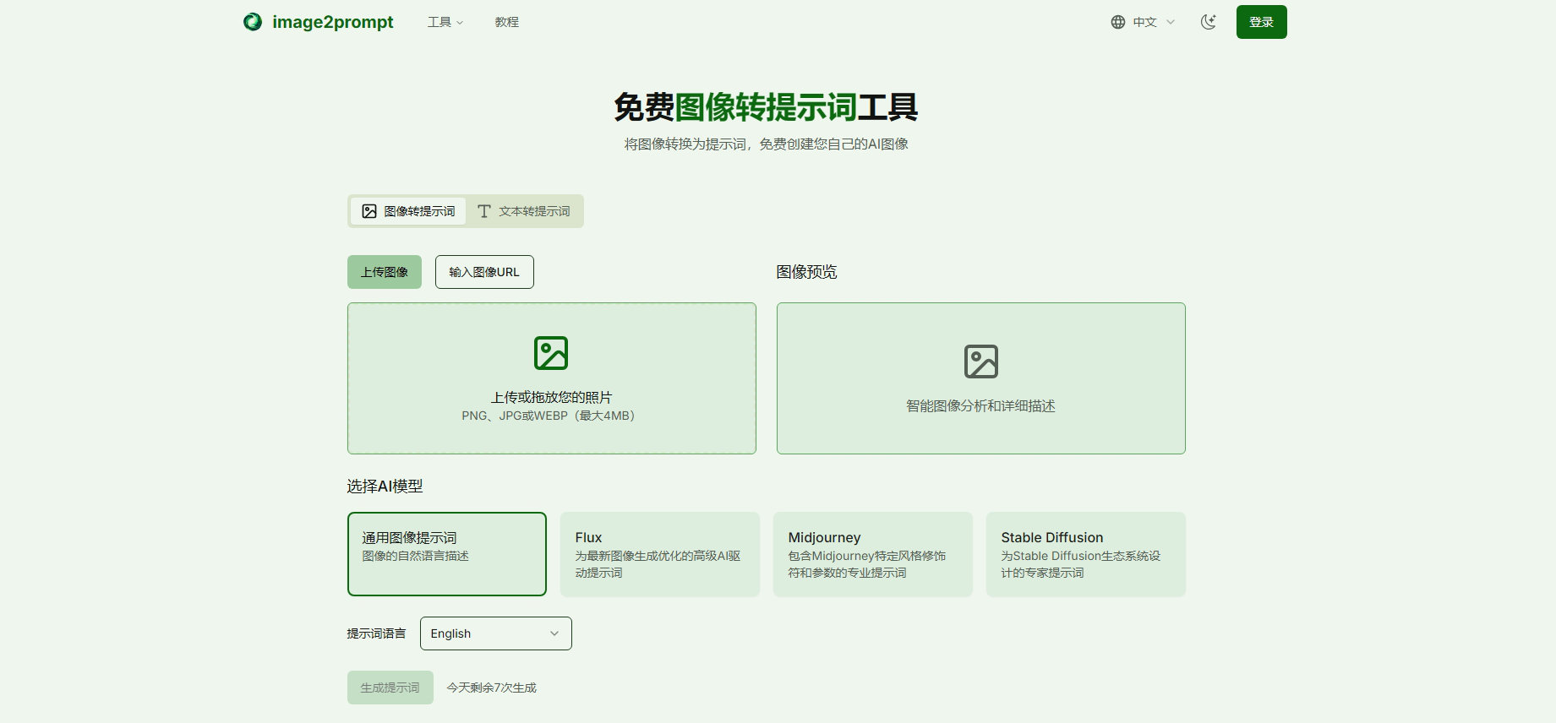
Task: Click the image preview placeholder icon
Action: click(981, 361)
